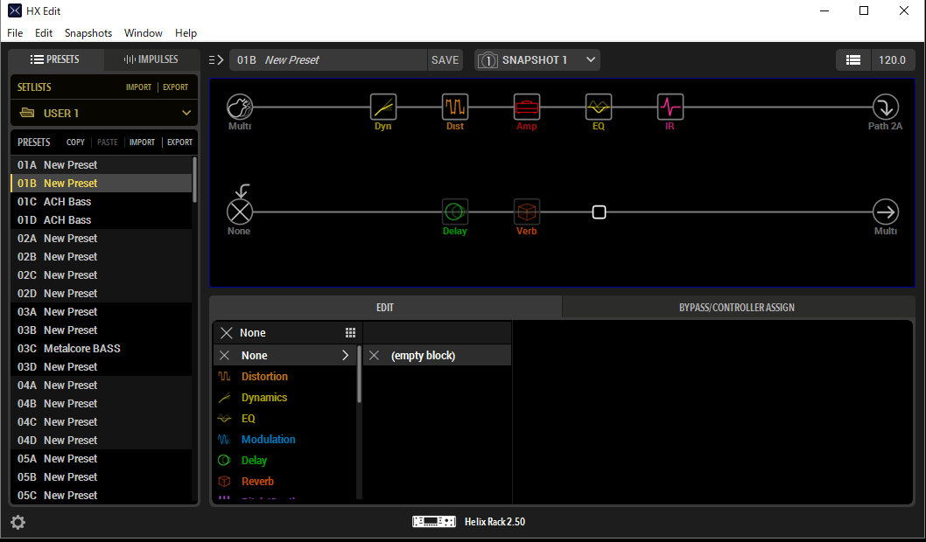Click the Multi output block on path 2
Image resolution: width=926 pixels, height=542 pixels.
click(x=885, y=212)
